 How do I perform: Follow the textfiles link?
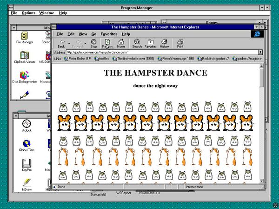(101, 59)
